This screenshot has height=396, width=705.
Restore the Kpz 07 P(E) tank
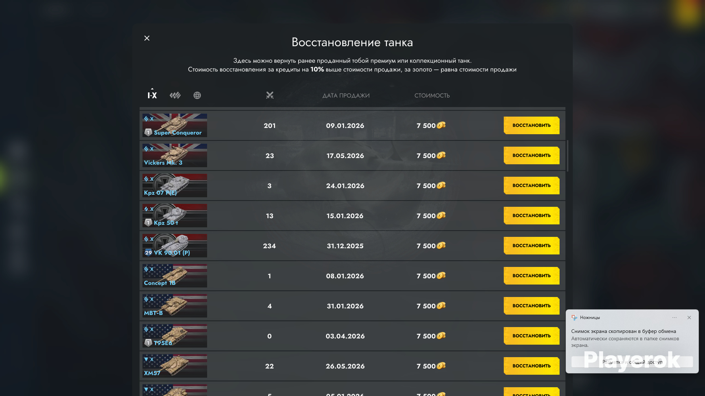[x=531, y=186]
